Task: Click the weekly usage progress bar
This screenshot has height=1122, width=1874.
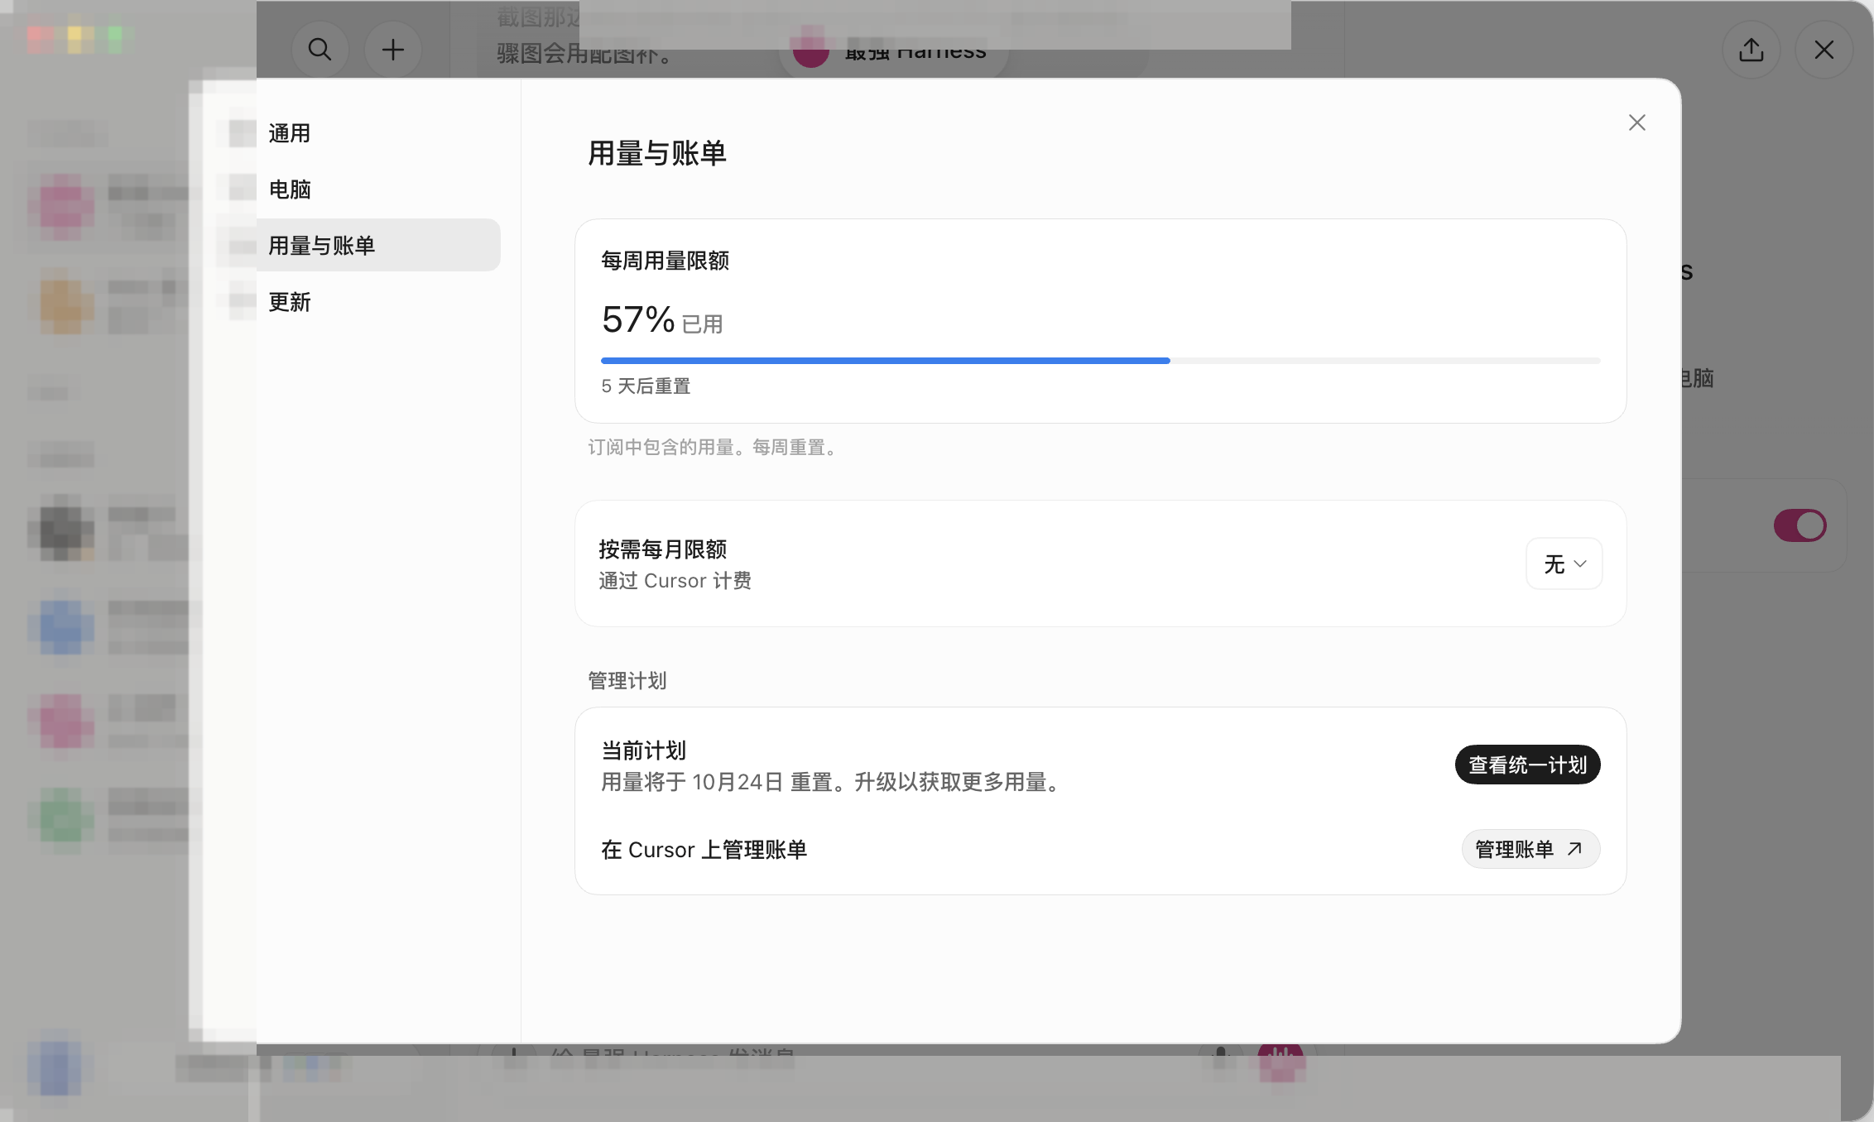Action: [x=1100, y=361]
